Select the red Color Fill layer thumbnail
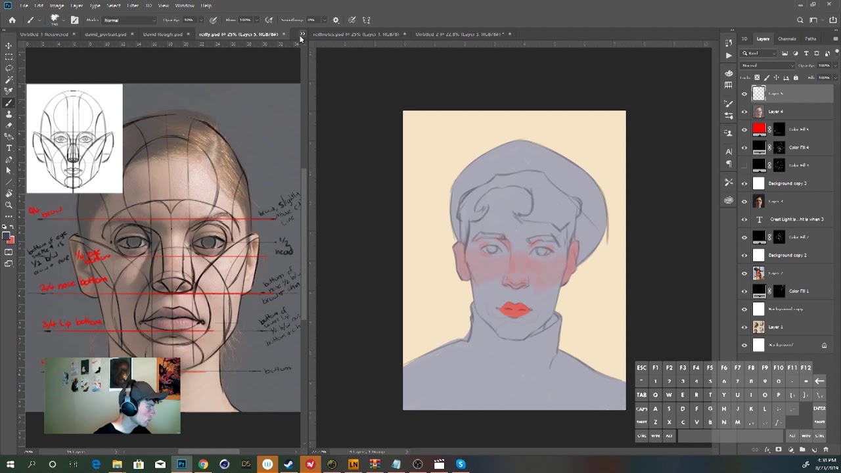The image size is (841, 473). click(759, 129)
